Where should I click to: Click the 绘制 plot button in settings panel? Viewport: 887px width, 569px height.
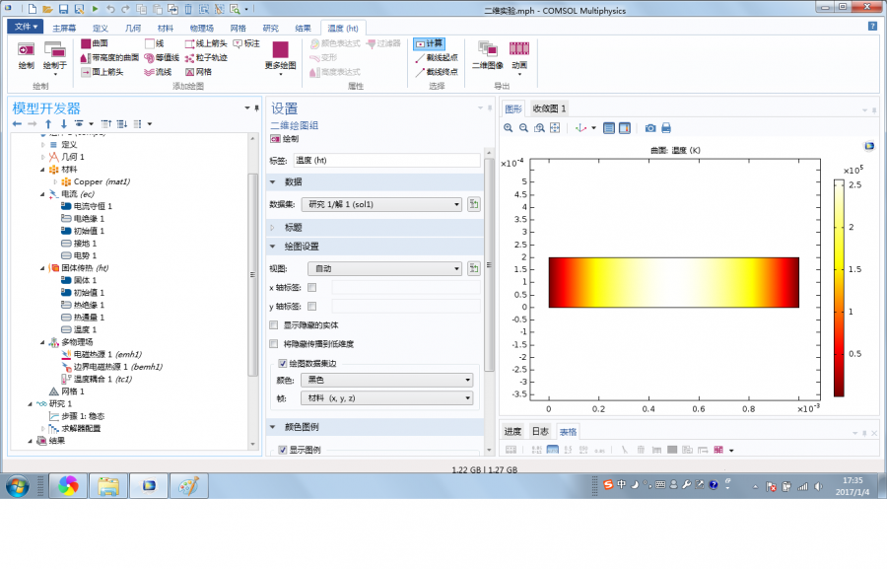click(x=285, y=139)
